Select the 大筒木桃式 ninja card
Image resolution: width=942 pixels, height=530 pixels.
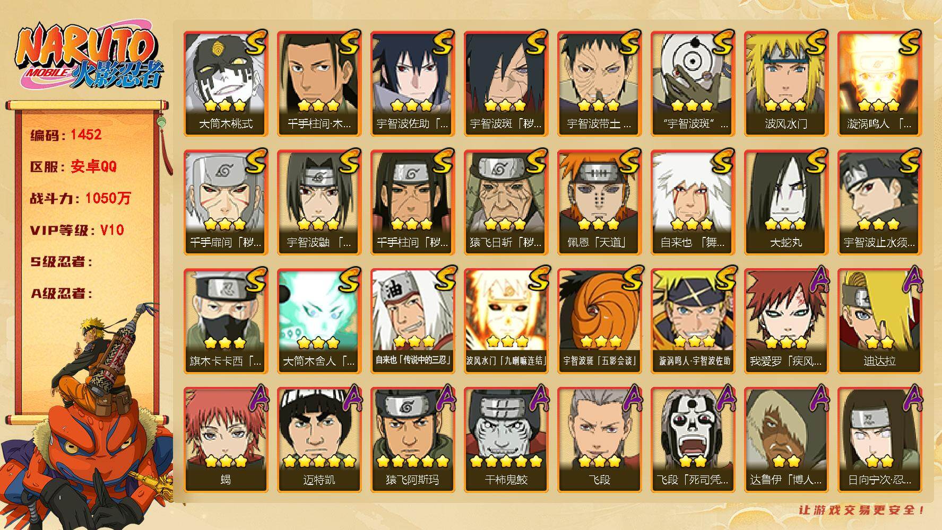(x=226, y=84)
